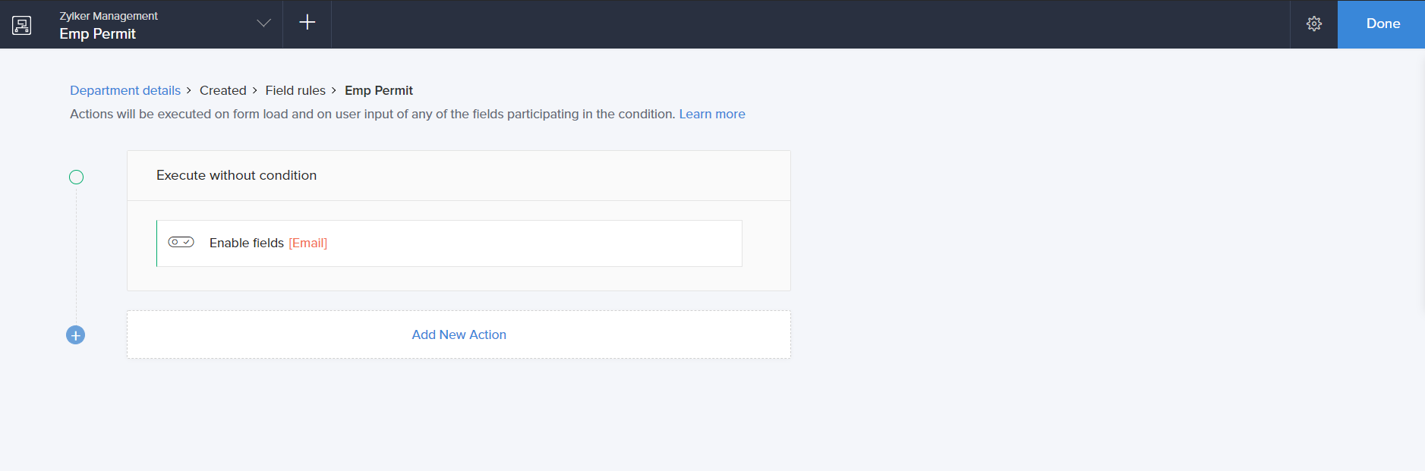Open the Learn more link
1425x471 pixels.
711,115
